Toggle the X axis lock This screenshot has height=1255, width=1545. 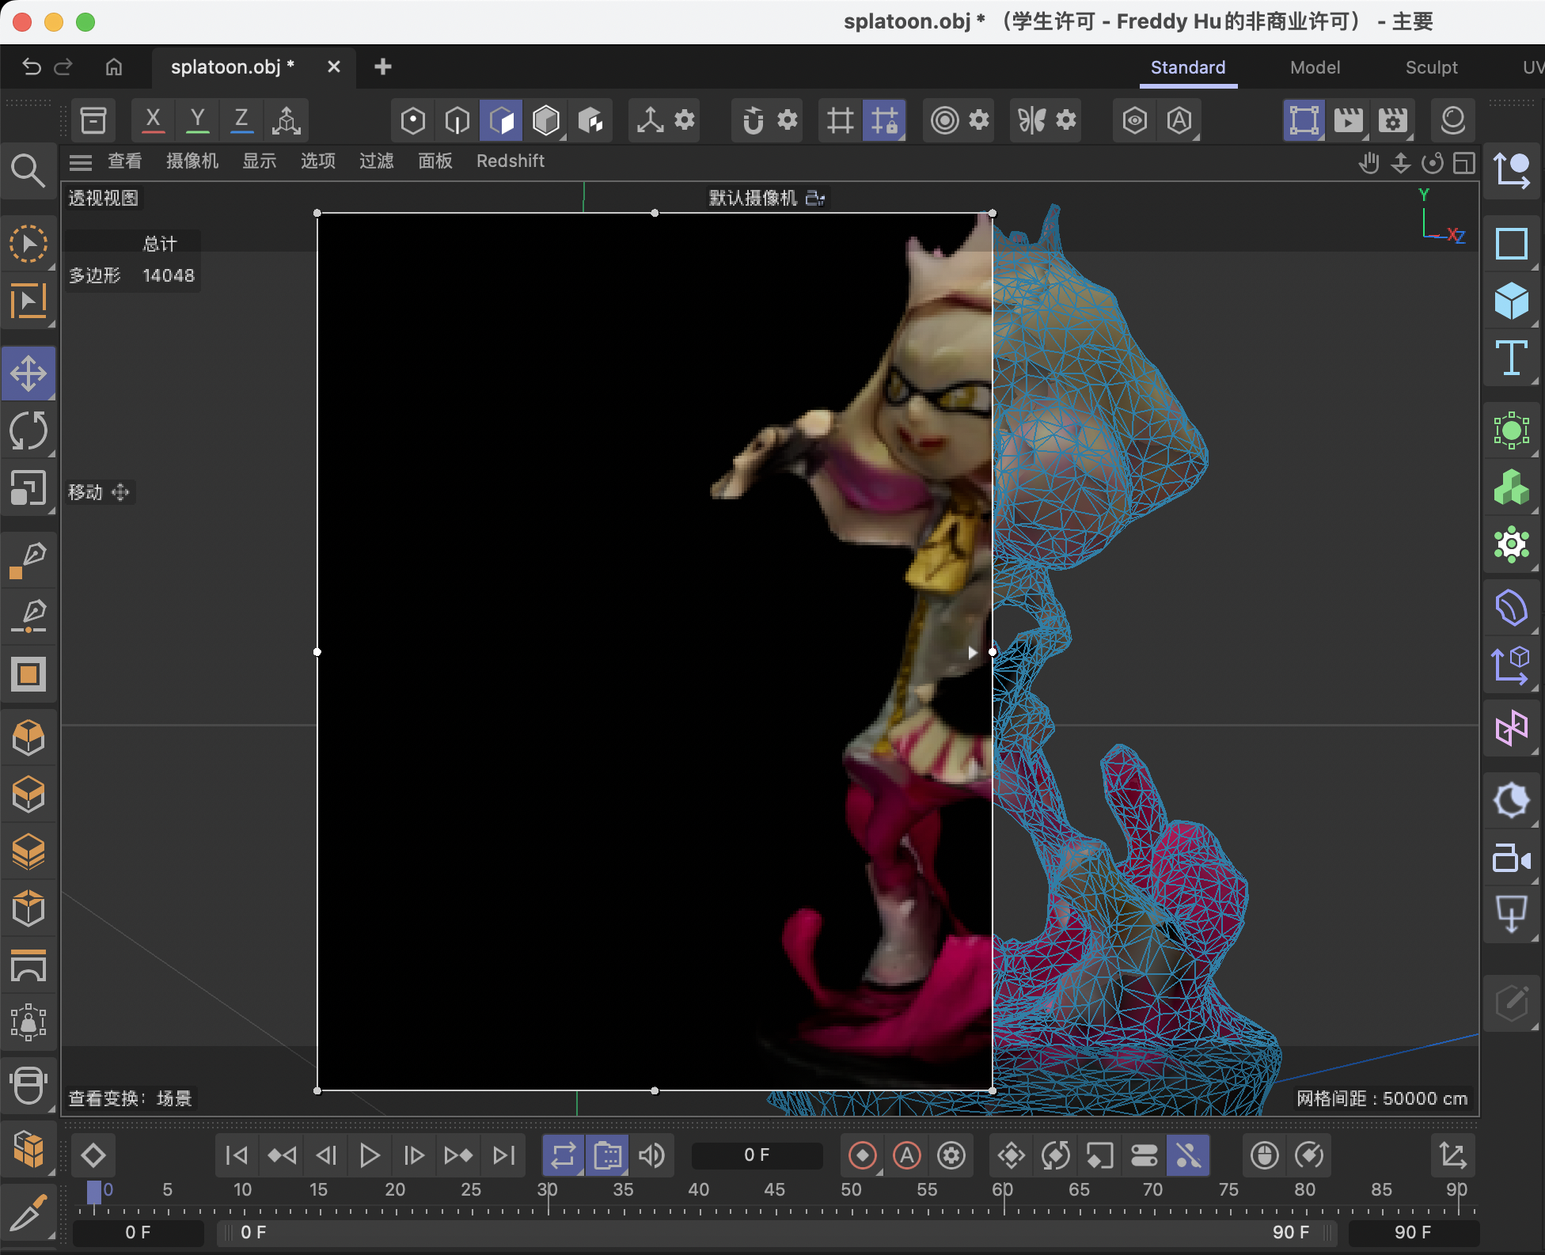pos(153,120)
